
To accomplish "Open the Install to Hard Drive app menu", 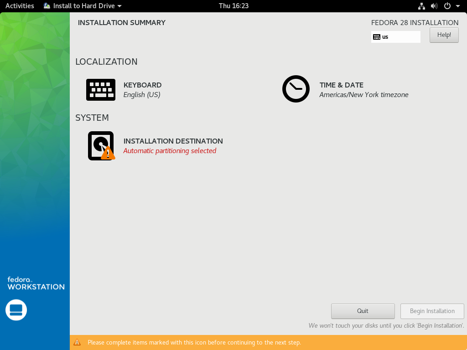I will 83,6.
